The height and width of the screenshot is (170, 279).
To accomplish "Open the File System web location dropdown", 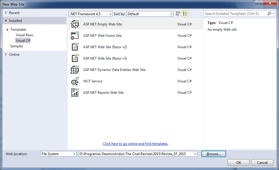I will 58,154.
